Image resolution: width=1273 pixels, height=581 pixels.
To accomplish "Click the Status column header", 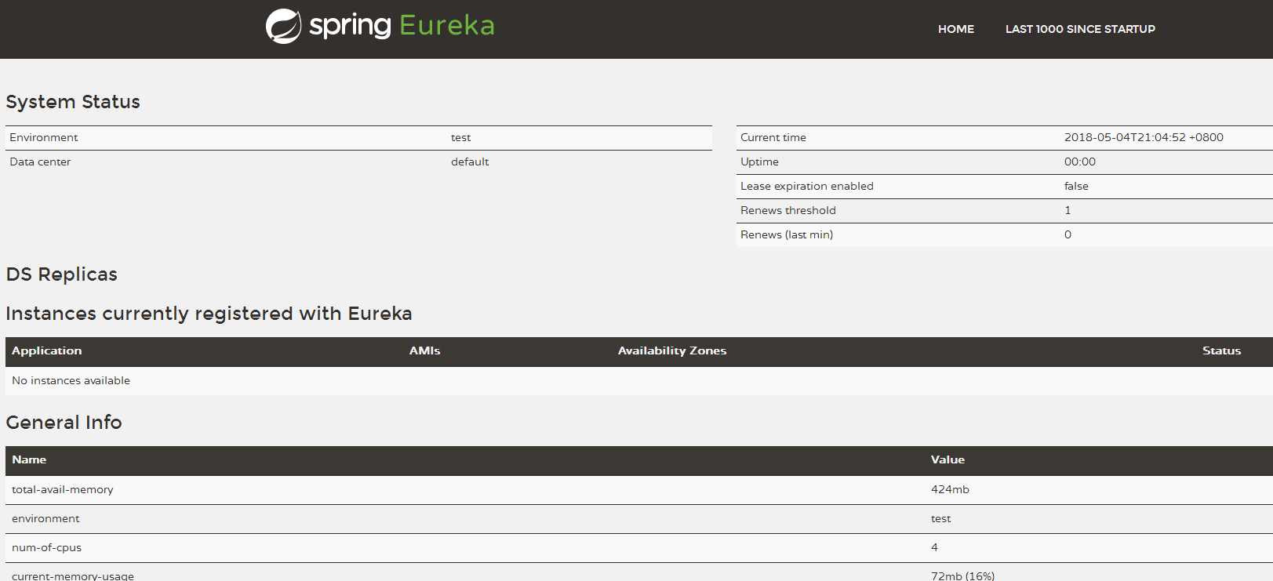I will [1222, 350].
